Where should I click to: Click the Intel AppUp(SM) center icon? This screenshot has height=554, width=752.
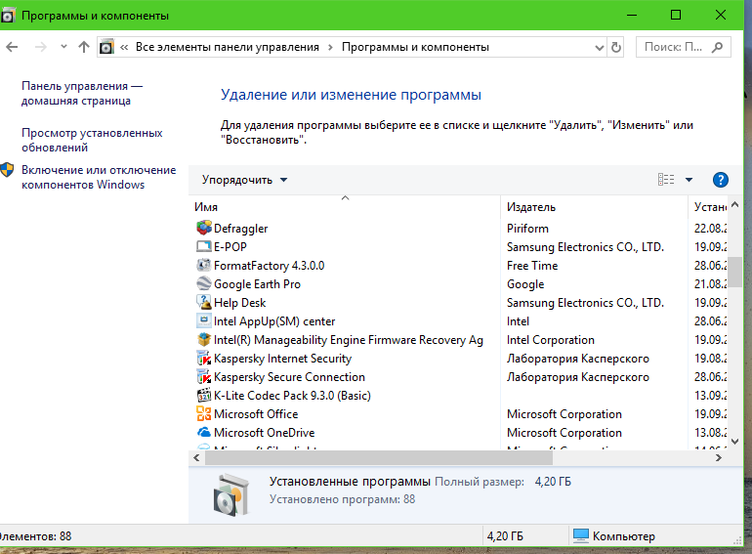click(x=204, y=320)
